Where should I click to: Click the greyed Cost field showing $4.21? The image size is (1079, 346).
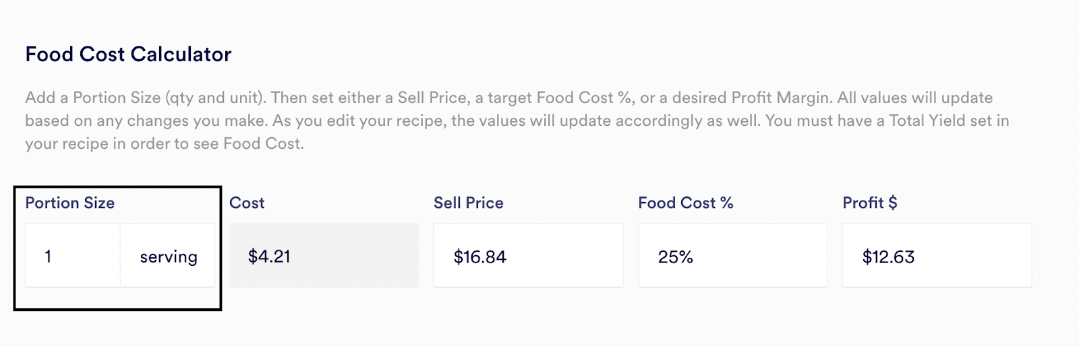click(x=324, y=256)
